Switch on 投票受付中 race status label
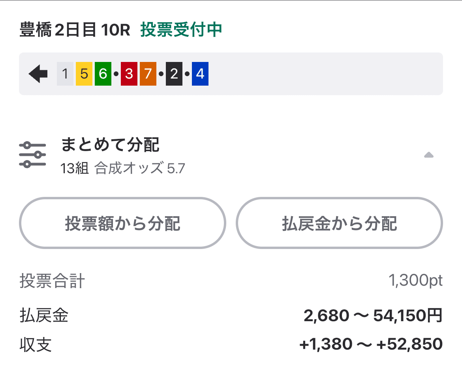The width and height of the screenshot is (462, 365). [x=181, y=30]
